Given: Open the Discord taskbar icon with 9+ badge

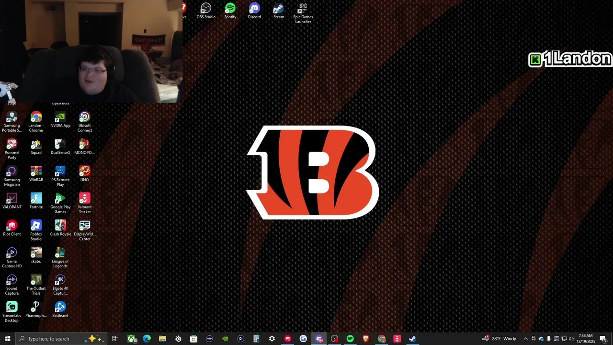Looking at the screenshot, I should pyautogui.click(x=319, y=339).
